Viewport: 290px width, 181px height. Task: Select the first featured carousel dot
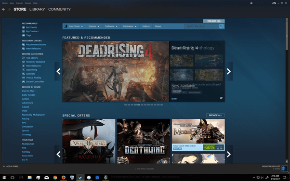coord(125,104)
